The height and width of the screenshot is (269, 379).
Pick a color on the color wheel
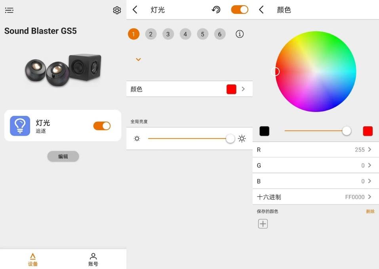pyautogui.click(x=315, y=71)
